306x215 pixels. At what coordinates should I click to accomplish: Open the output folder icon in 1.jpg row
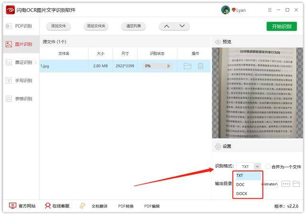pyautogui.click(x=187, y=66)
